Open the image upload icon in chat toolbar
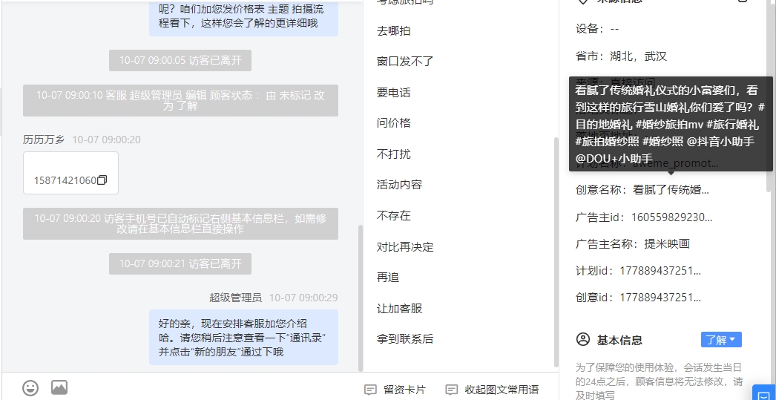This screenshot has width=776, height=400. point(59,387)
